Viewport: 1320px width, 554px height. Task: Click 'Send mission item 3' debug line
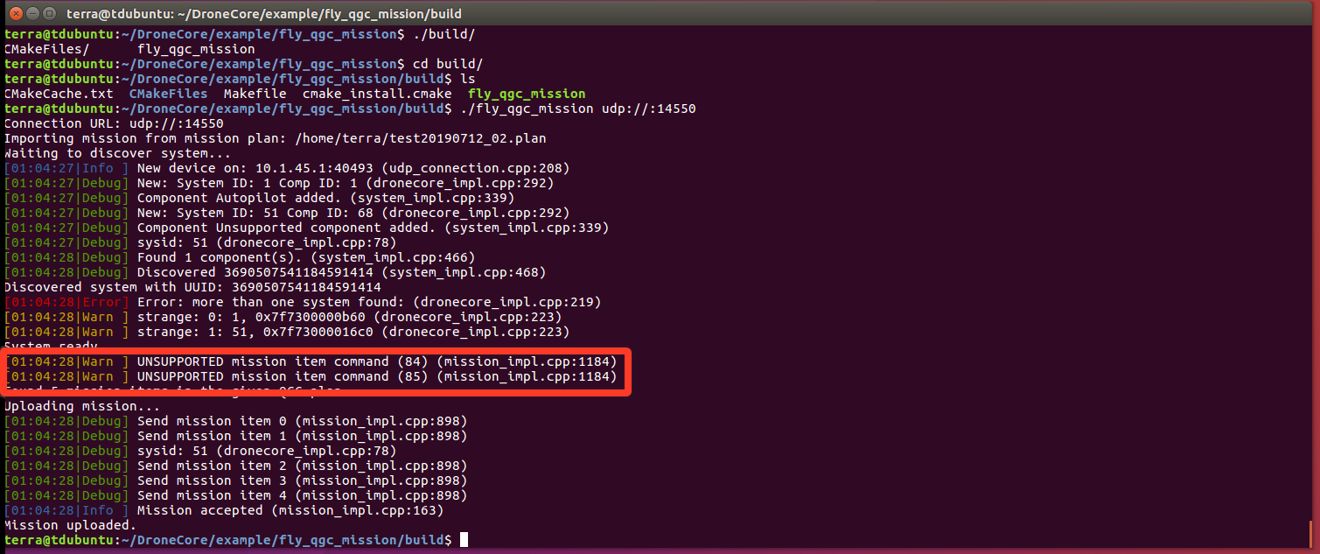pyautogui.click(x=235, y=480)
